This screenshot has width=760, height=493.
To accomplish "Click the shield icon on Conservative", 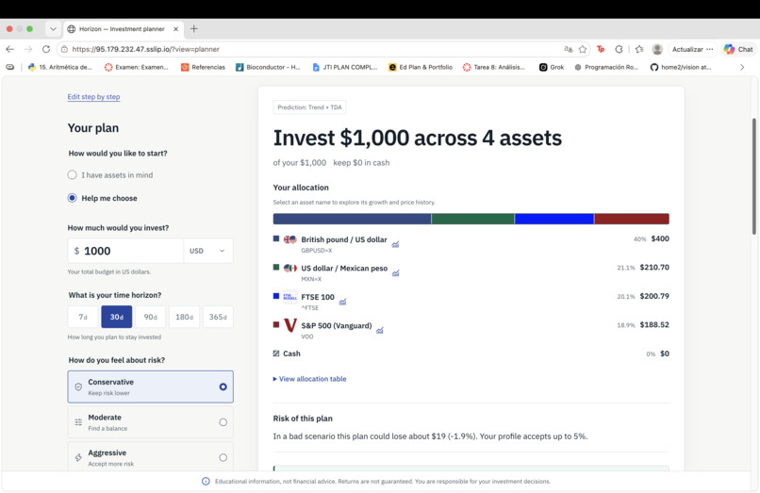I will 78,386.
